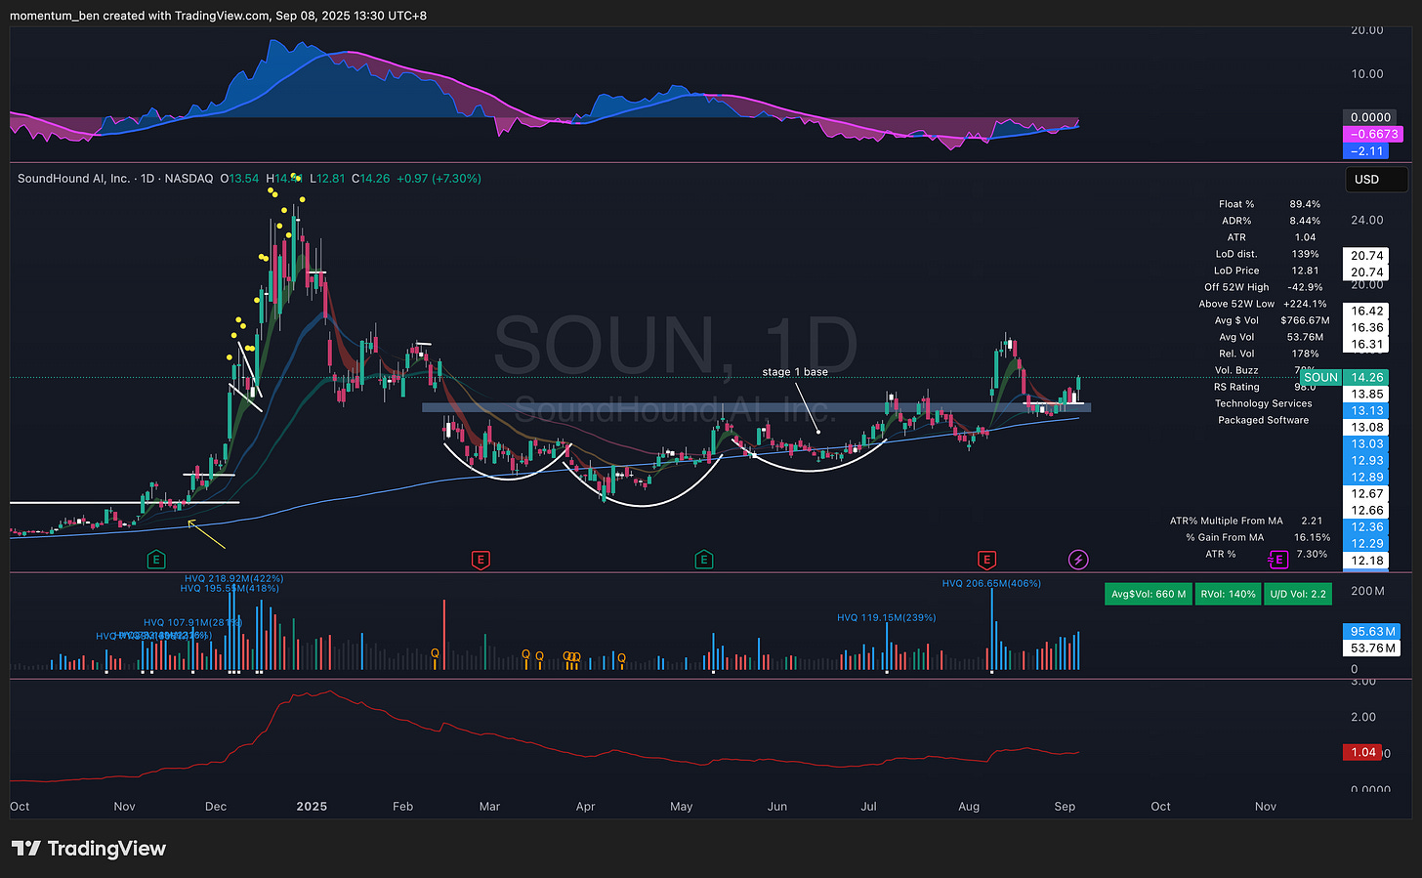The height and width of the screenshot is (878, 1422).
Task: Click the blue 13.13 price axis label
Action: (x=1367, y=410)
